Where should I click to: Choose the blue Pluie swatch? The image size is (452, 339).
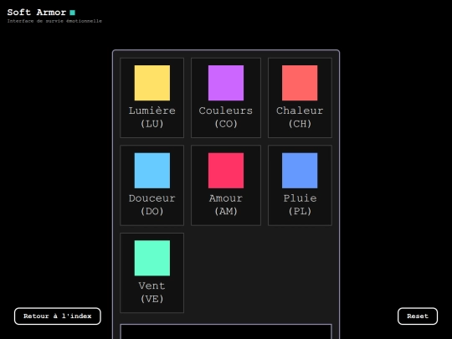click(300, 171)
